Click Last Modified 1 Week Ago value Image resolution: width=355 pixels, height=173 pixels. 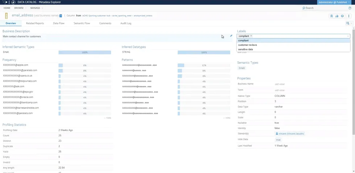point(281,146)
